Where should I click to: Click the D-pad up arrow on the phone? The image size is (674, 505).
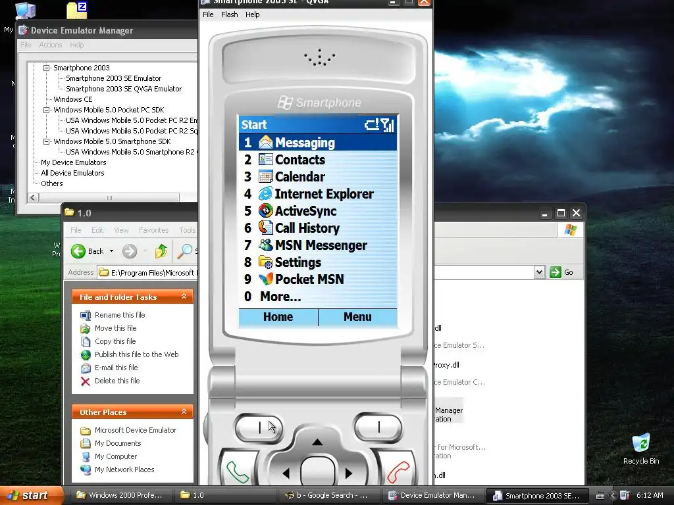pos(317,442)
